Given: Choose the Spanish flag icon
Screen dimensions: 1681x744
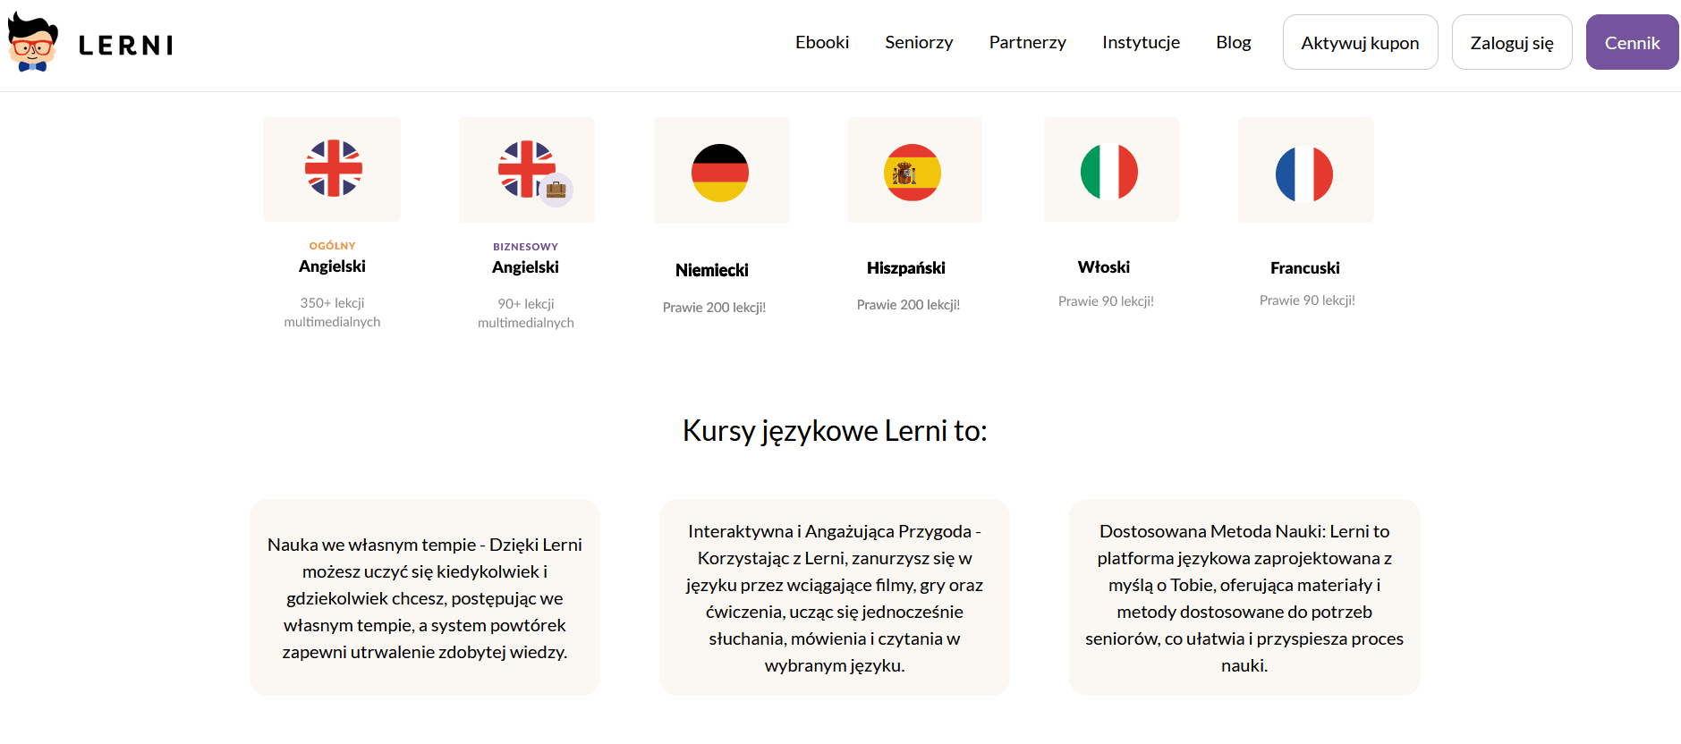Looking at the screenshot, I should click(x=913, y=173).
